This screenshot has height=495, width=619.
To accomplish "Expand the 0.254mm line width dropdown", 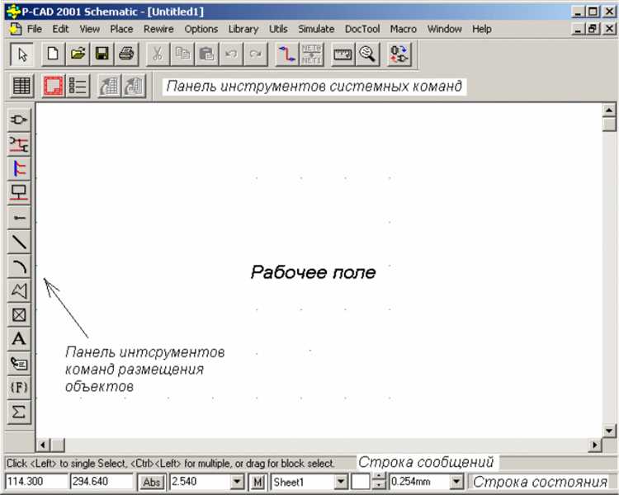I will 456,482.
